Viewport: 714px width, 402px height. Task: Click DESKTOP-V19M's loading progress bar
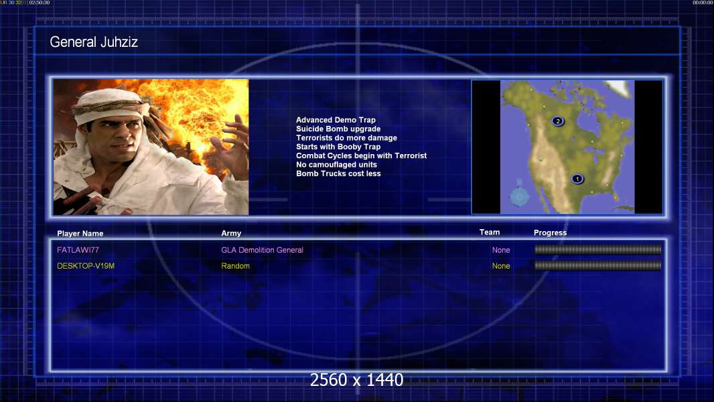pos(598,265)
